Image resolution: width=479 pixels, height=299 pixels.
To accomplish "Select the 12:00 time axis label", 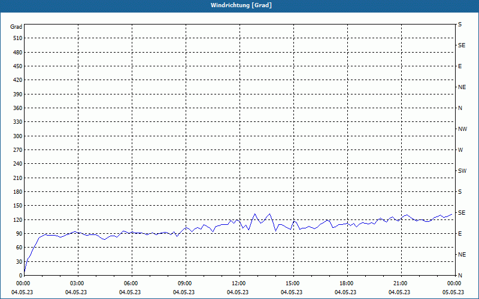I will (239, 283).
